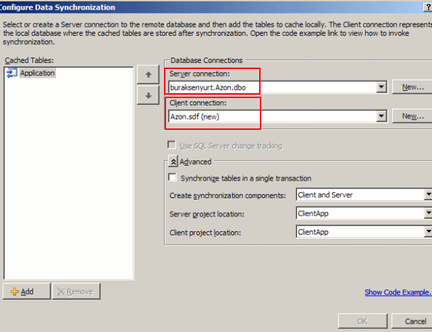The height and width of the screenshot is (332, 432).
Task: Expand the Server project location dropdown
Action: 362,214
